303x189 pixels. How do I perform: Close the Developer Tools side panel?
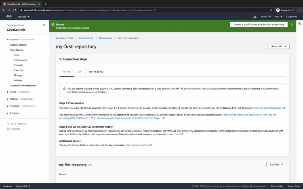44,25
